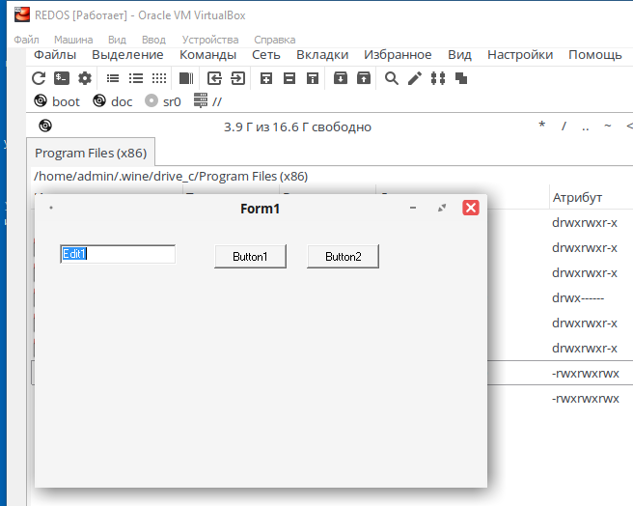Open VirtualBox Устройства menu
633x506 pixels.
tap(209, 40)
